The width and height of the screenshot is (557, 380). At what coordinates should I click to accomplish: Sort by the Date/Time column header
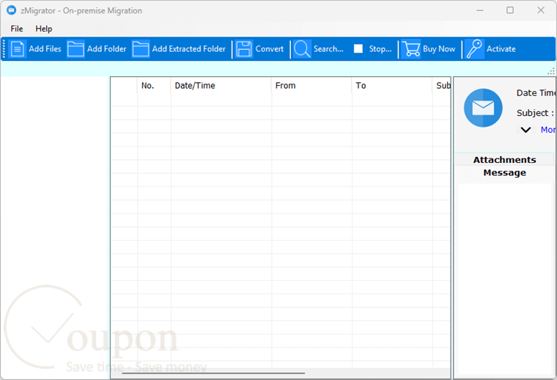pyautogui.click(x=221, y=86)
